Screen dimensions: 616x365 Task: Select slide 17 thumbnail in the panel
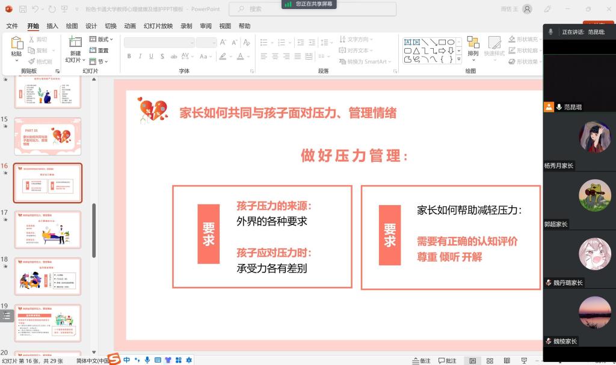(48, 229)
